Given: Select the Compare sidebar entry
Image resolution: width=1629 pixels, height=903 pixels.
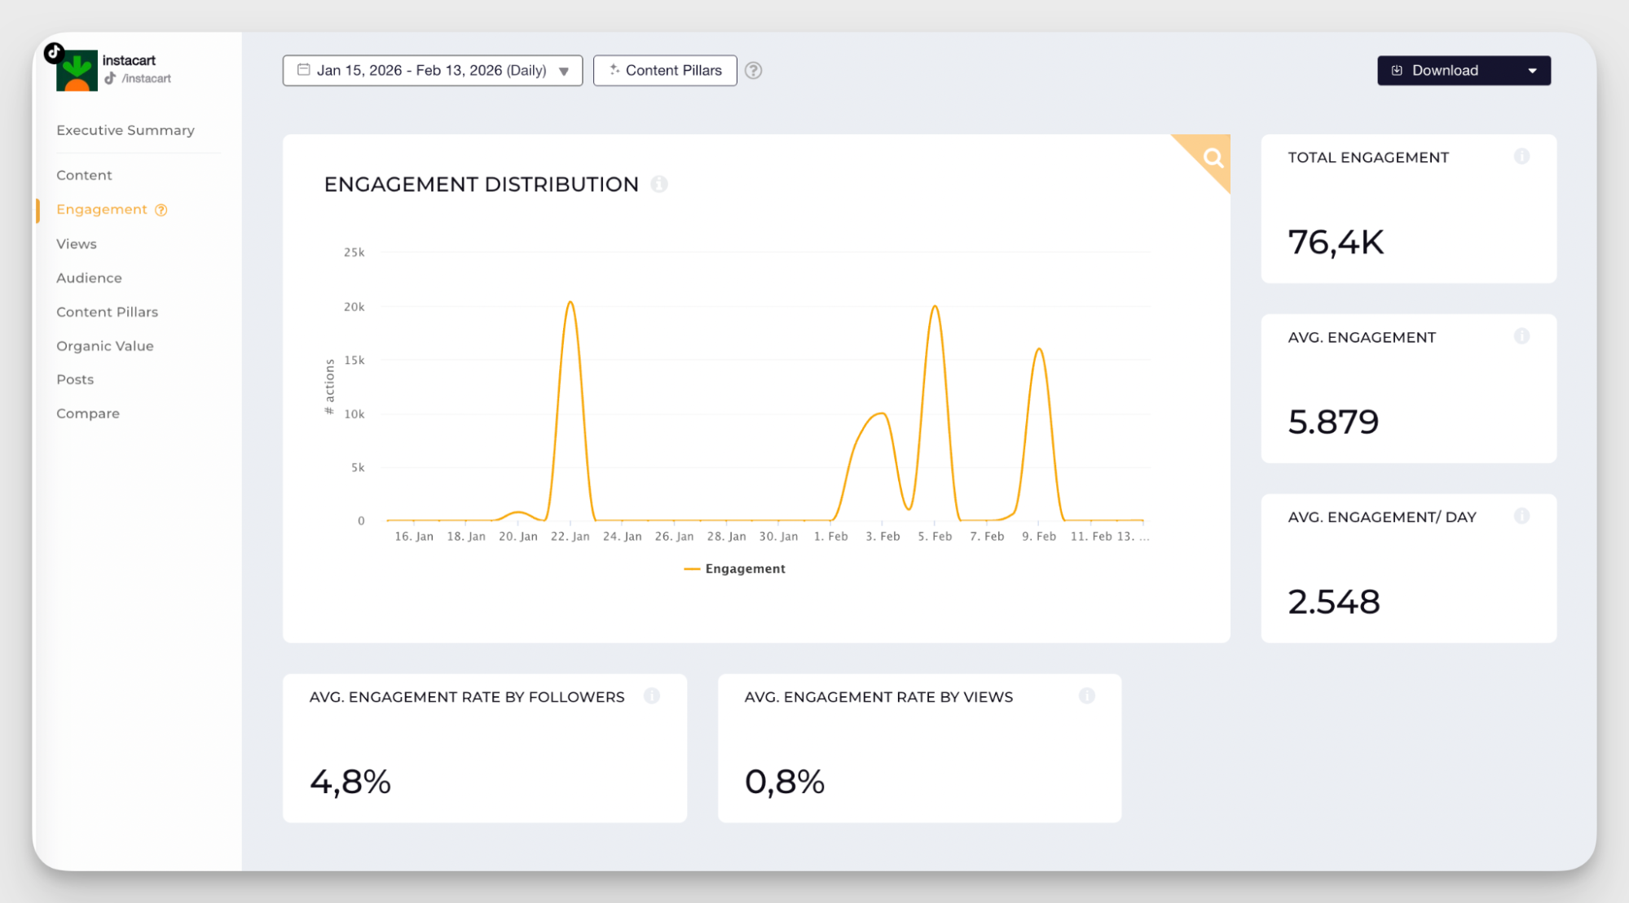Looking at the screenshot, I should (x=87, y=413).
